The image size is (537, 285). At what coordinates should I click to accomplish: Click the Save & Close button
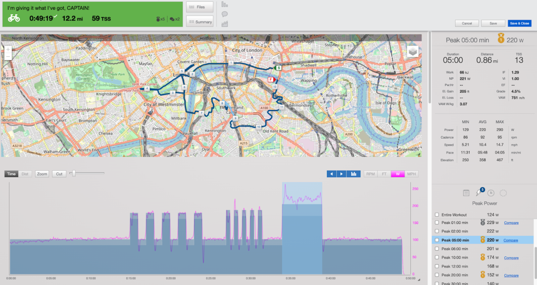click(x=519, y=23)
